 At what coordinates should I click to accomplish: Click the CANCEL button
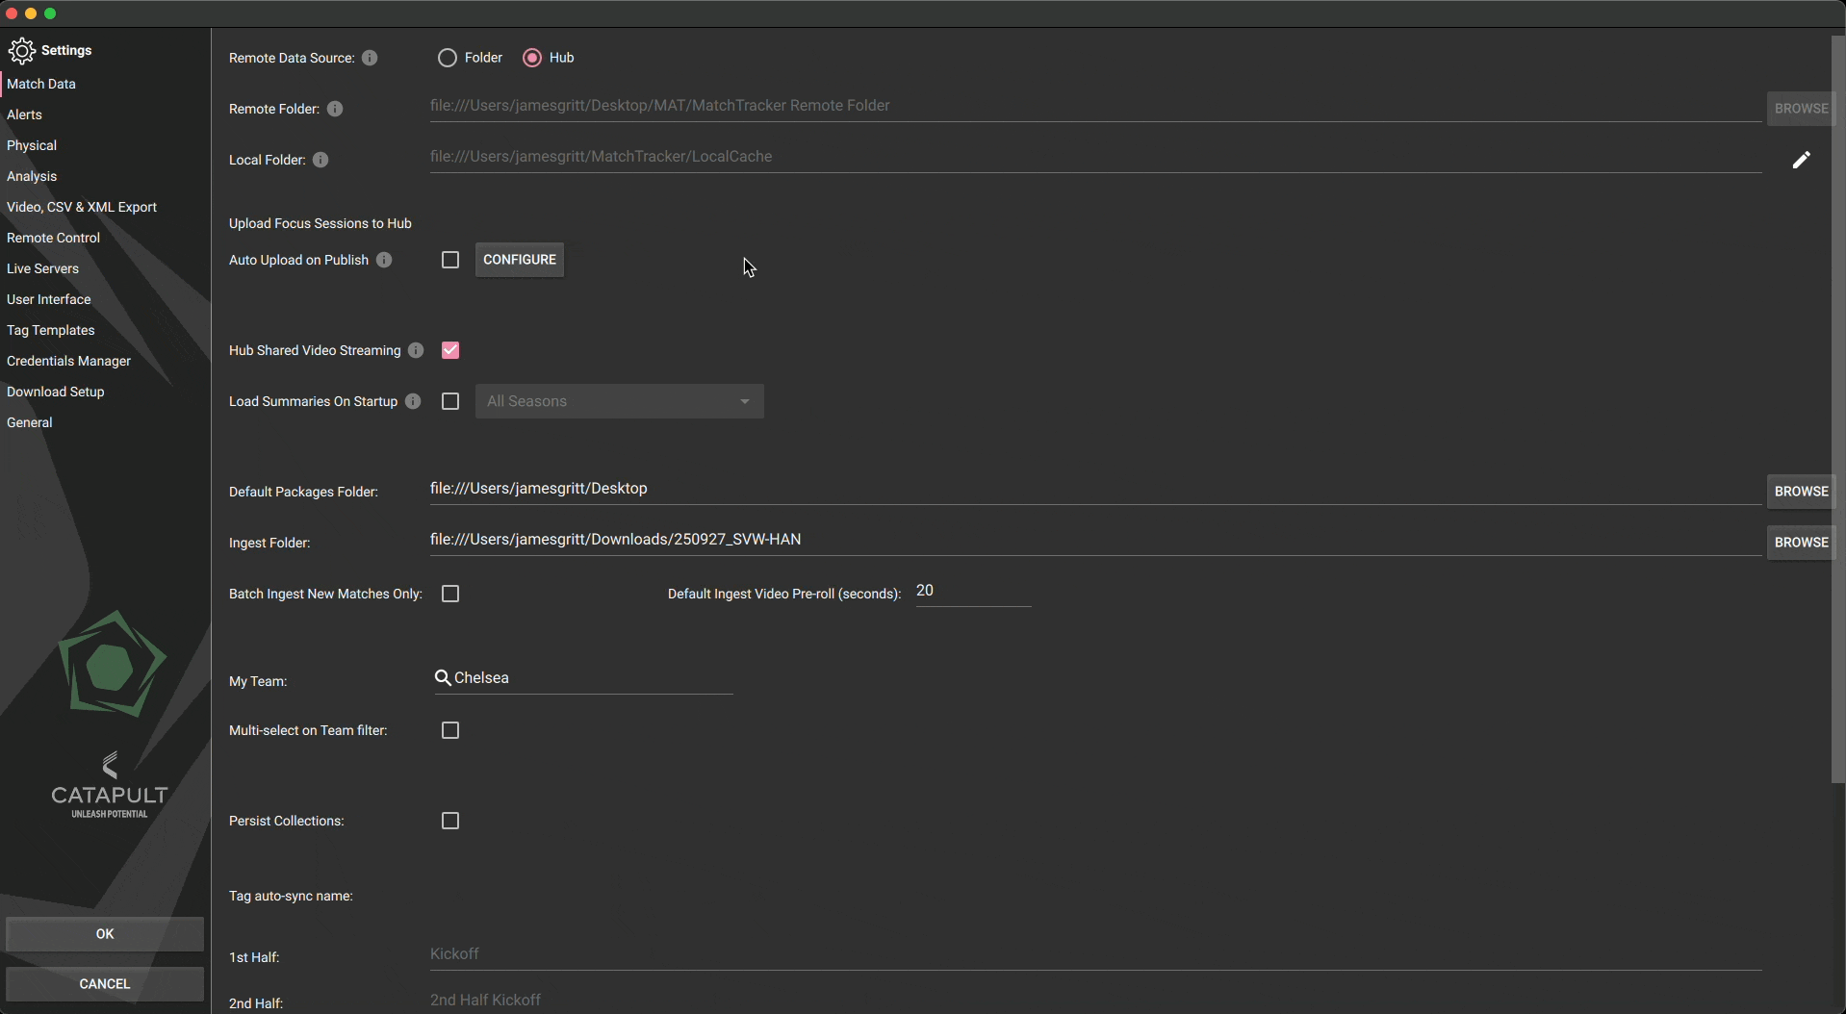105,984
